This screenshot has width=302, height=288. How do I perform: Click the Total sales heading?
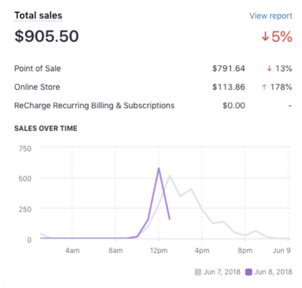coord(38,16)
